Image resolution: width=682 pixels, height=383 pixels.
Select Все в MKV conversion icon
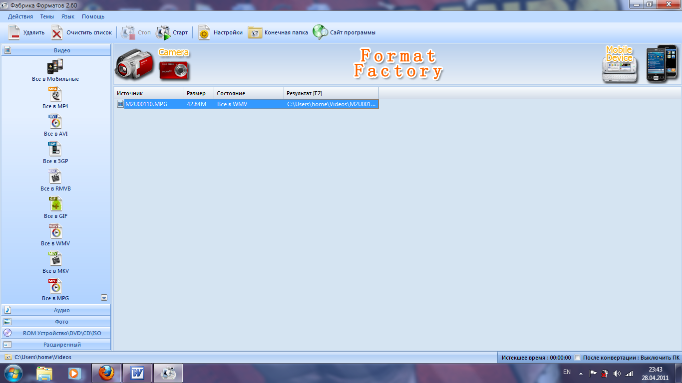click(55, 258)
